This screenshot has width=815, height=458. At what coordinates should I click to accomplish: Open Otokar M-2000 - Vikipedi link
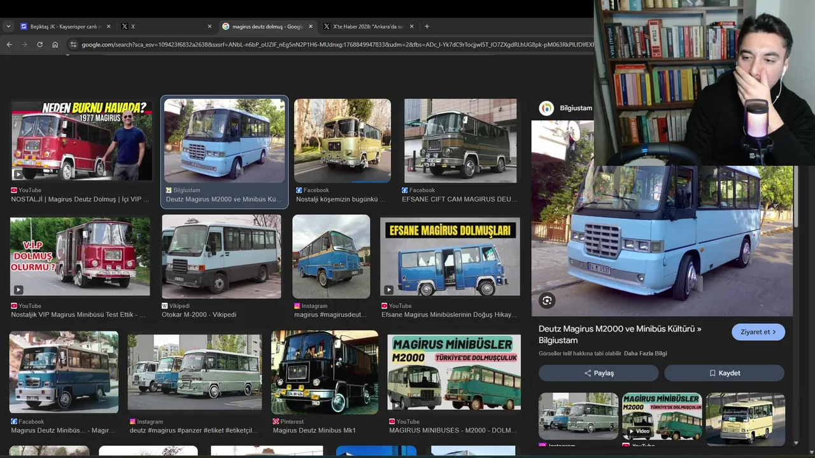tap(199, 315)
